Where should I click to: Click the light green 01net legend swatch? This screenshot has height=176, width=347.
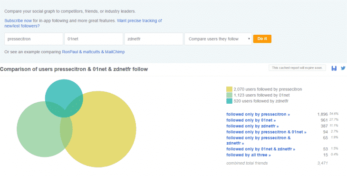[229, 95]
